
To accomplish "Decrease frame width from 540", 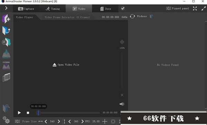I will pyautogui.click(x=46, y=121).
